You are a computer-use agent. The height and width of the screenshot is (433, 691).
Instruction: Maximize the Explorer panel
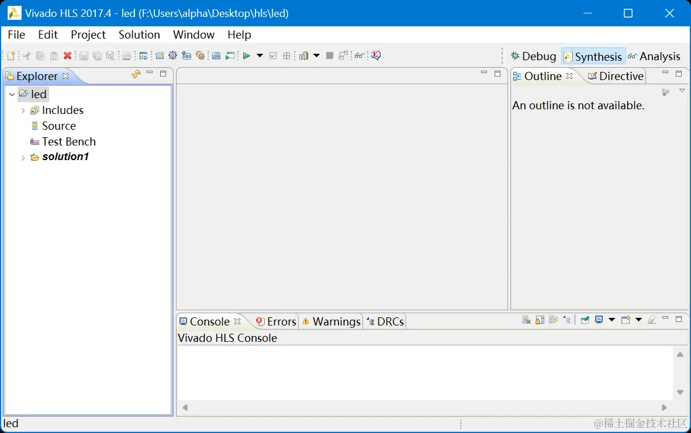(163, 74)
